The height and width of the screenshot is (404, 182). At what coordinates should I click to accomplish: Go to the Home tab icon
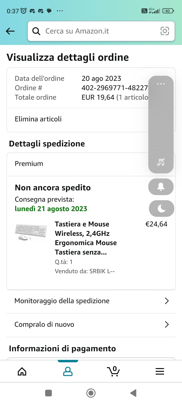click(22, 371)
